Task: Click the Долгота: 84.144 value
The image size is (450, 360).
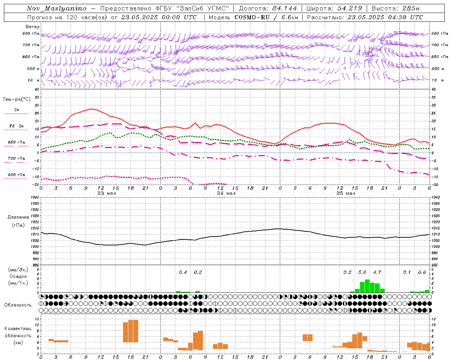Action: pyautogui.click(x=268, y=8)
